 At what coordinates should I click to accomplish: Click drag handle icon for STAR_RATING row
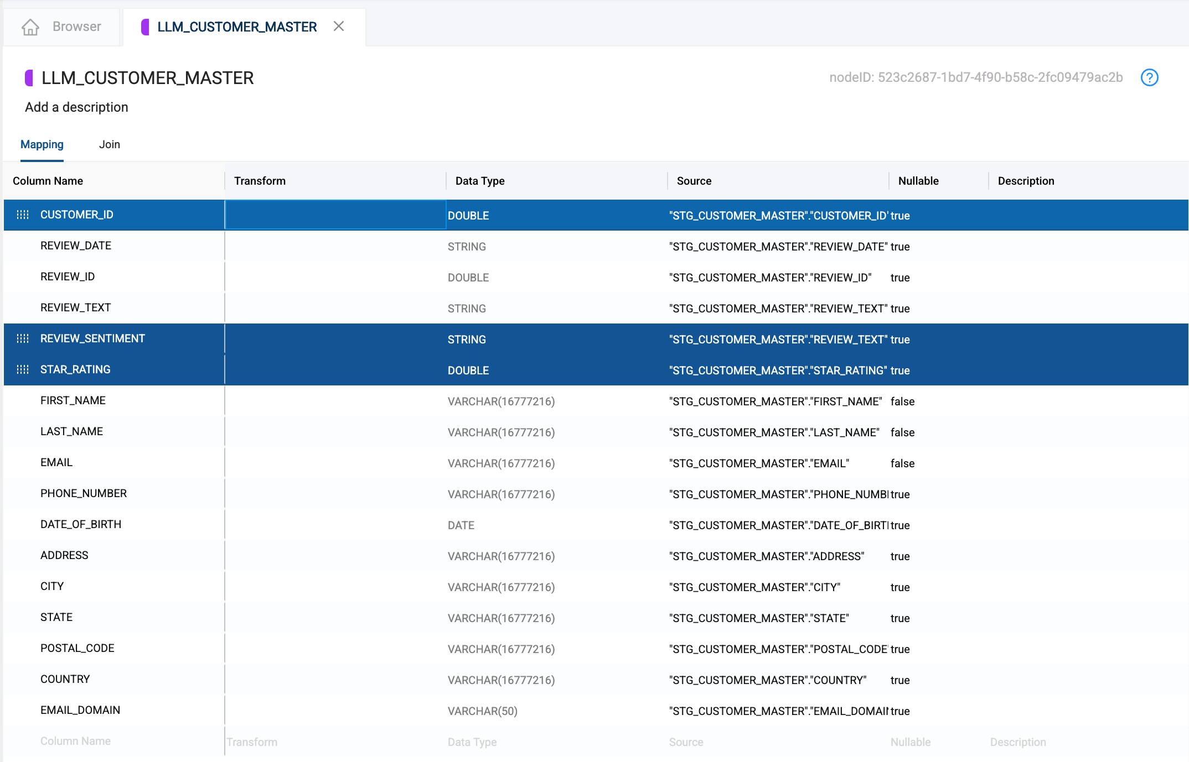coord(23,369)
